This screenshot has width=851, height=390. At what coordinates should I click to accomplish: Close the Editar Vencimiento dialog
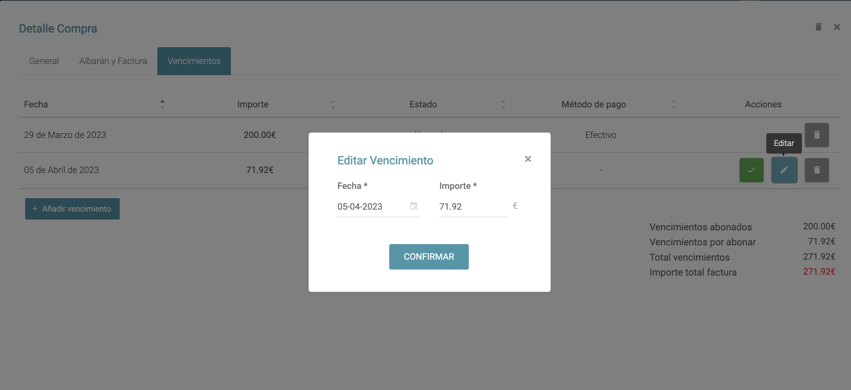tap(528, 159)
